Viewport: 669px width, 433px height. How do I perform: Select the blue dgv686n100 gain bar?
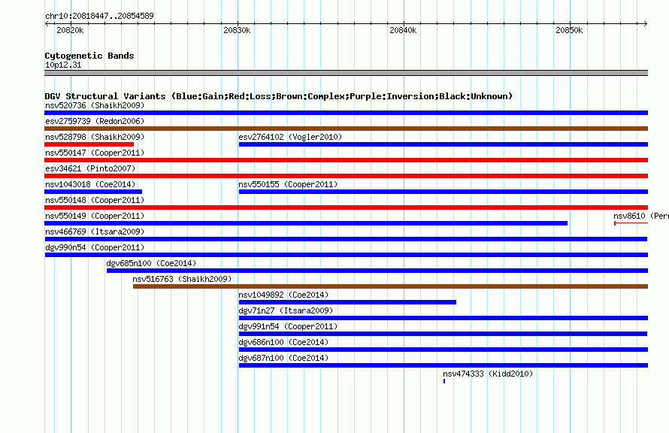click(x=443, y=350)
